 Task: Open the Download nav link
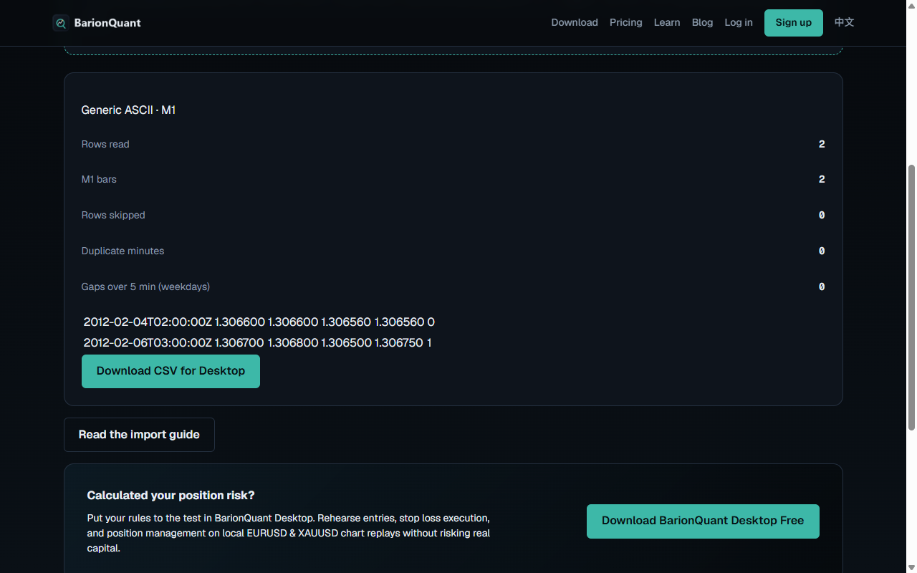pyautogui.click(x=575, y=22)
